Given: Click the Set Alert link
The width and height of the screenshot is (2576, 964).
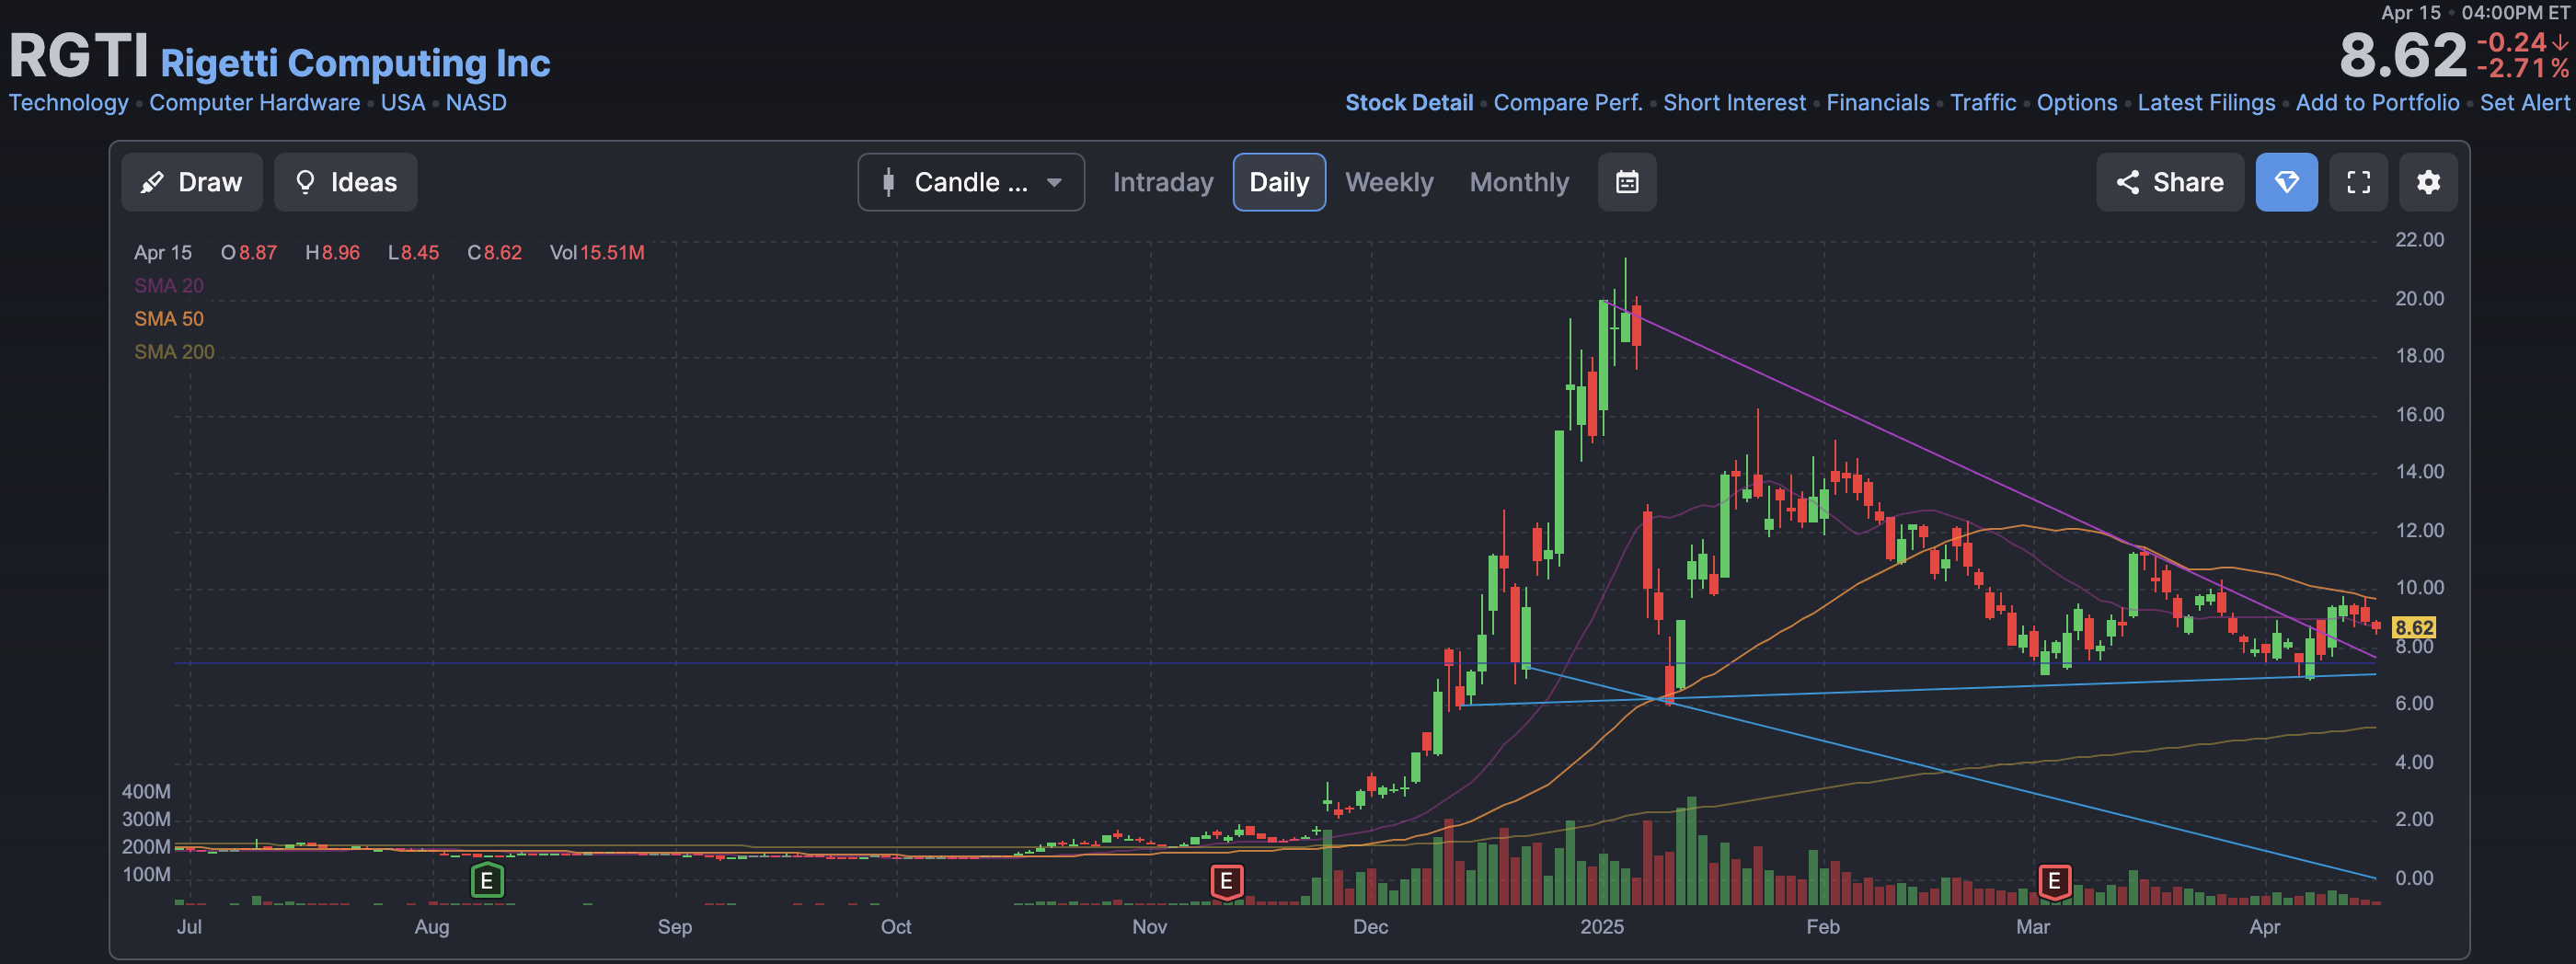Looking at the screenshot, I should (x=2524, y=103).
